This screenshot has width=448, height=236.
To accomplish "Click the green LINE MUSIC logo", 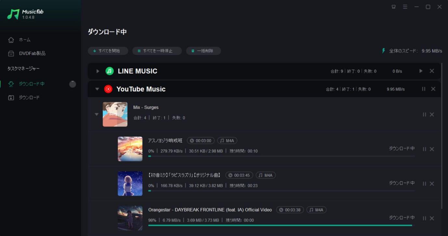I will [x=110, y=71].
